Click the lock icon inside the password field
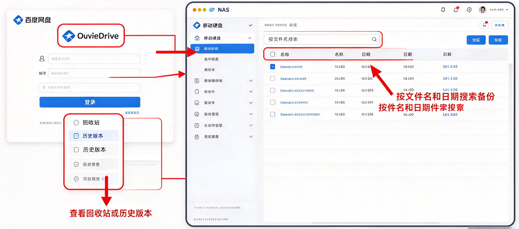 pyautogui.click(x=44, y=87)
